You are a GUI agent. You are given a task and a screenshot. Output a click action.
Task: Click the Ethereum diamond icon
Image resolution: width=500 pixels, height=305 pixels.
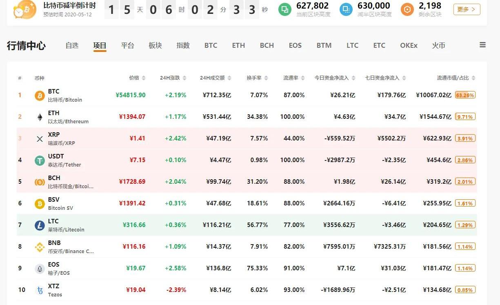pos(40,117)
